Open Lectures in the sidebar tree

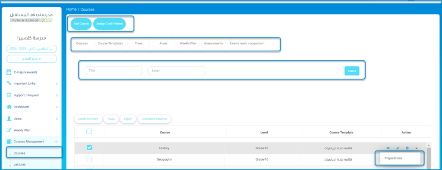[x=20, y=164]
